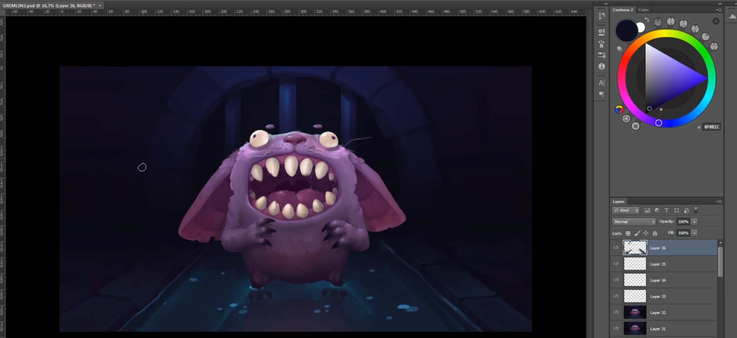Select the sixth color harmony mode circle
This screenshot has width=737, height=338.
[714, 46]
